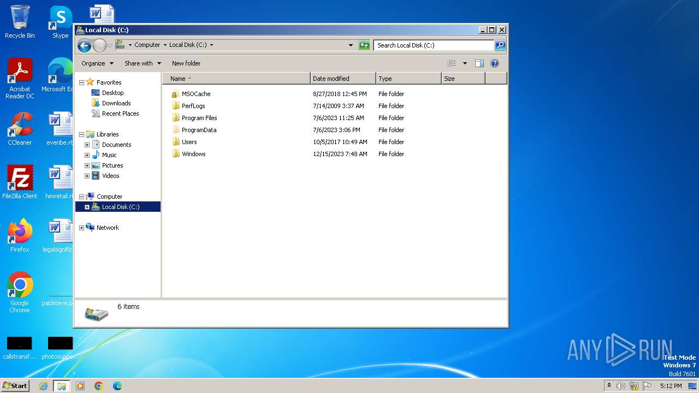The height and width of the screenshot is (393, 699).
Task: Open the Share with menu
Action: (x=143, y=63)
